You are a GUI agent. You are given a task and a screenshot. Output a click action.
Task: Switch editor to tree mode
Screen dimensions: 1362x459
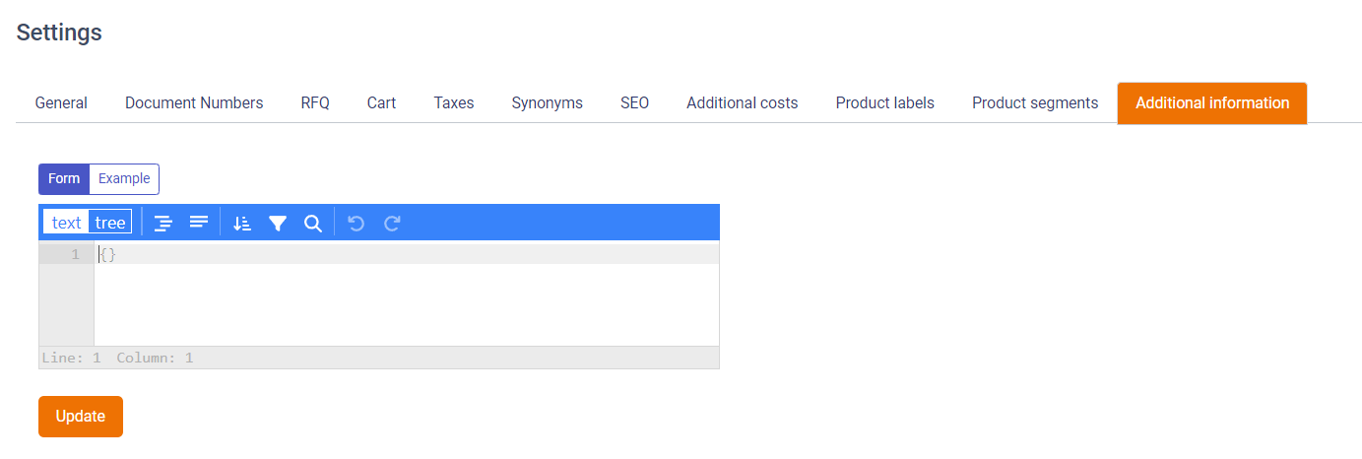110,223
